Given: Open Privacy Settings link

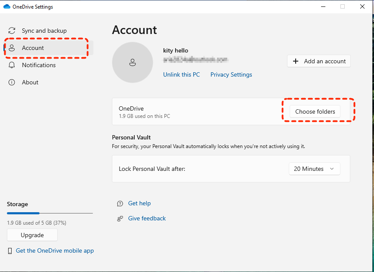Looking at the screenshot, I should coord(231,75).
